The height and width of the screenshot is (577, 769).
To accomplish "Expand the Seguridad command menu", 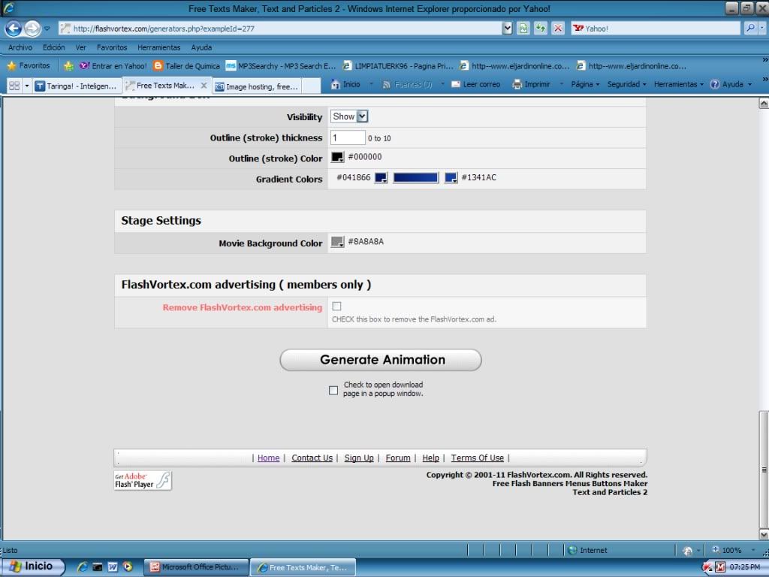I will click(627, 84).
